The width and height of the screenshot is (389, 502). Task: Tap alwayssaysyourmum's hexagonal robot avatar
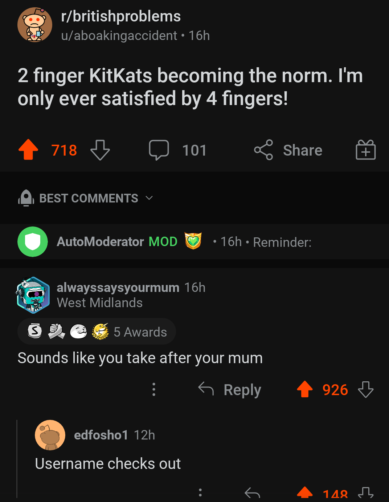(33, 295)
